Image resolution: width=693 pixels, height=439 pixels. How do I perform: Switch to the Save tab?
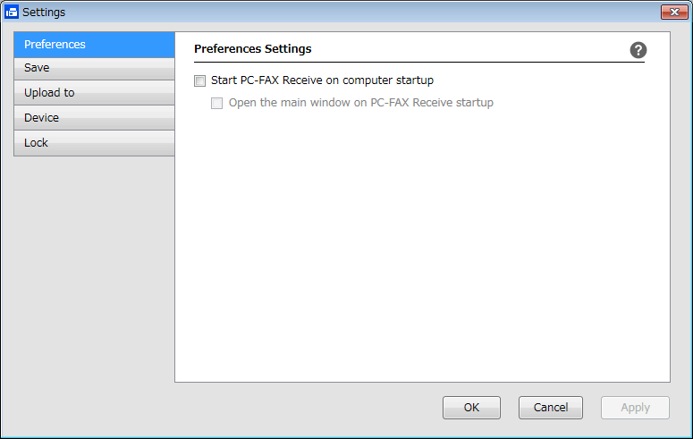tap(94, 68)
